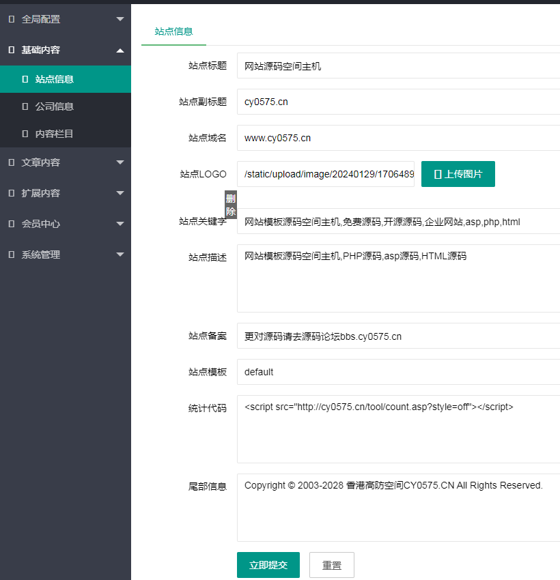Click the 尾部信息 label text
The image size is (560, 580).
tap(208, 487)
